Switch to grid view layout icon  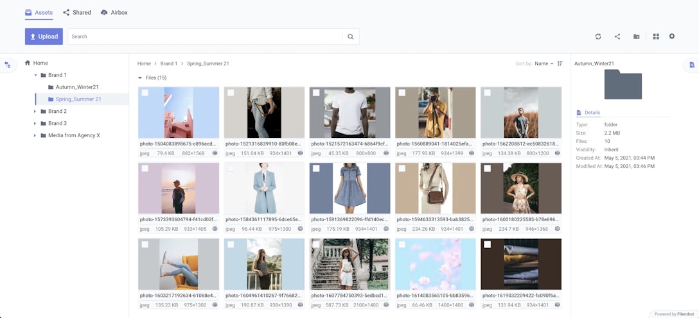[x=656, y=37]
